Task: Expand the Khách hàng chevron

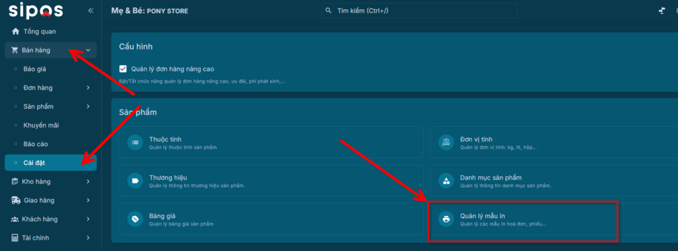Action: click(88, 219)
